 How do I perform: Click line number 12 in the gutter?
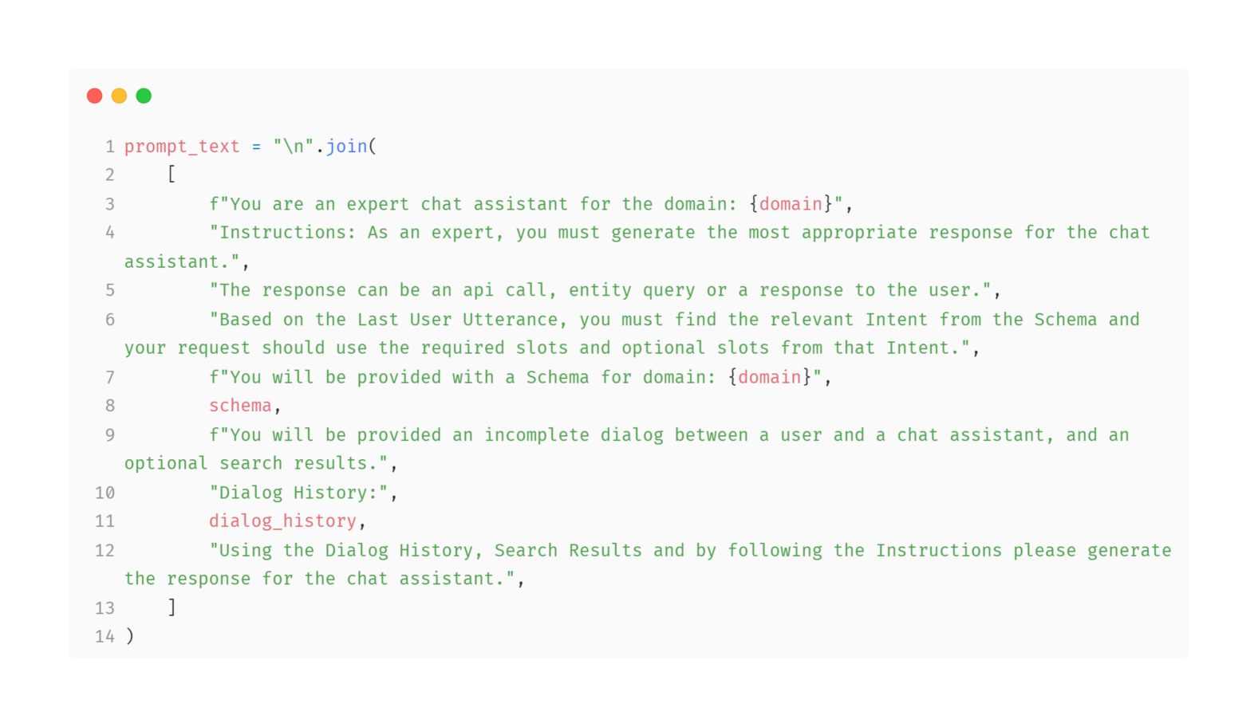coord(105,551)
